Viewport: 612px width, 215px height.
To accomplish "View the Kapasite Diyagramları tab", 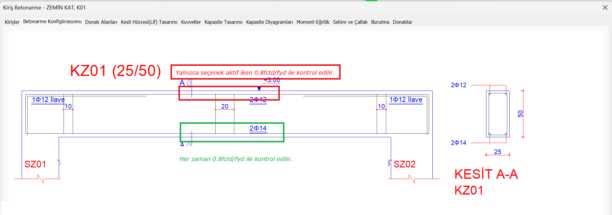I will point(269,22).
